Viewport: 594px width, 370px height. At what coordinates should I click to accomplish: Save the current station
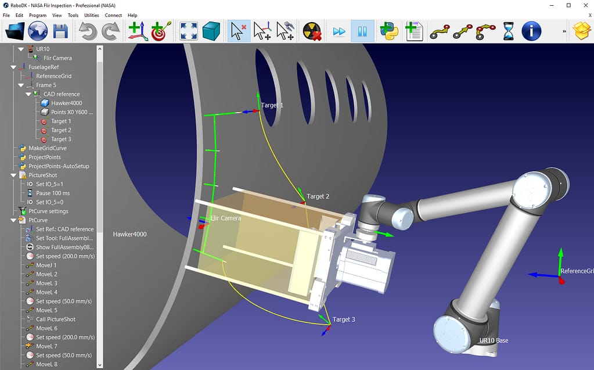point(60,31)
